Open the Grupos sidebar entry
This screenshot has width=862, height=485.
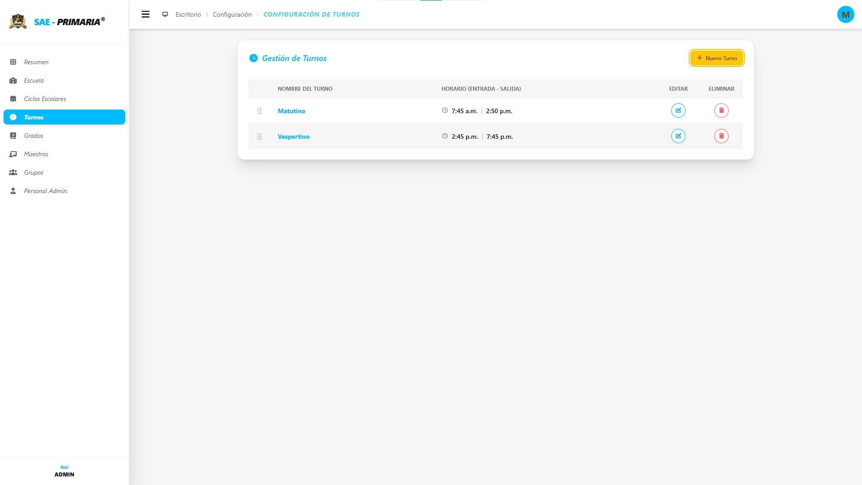(x=34, y=172)
